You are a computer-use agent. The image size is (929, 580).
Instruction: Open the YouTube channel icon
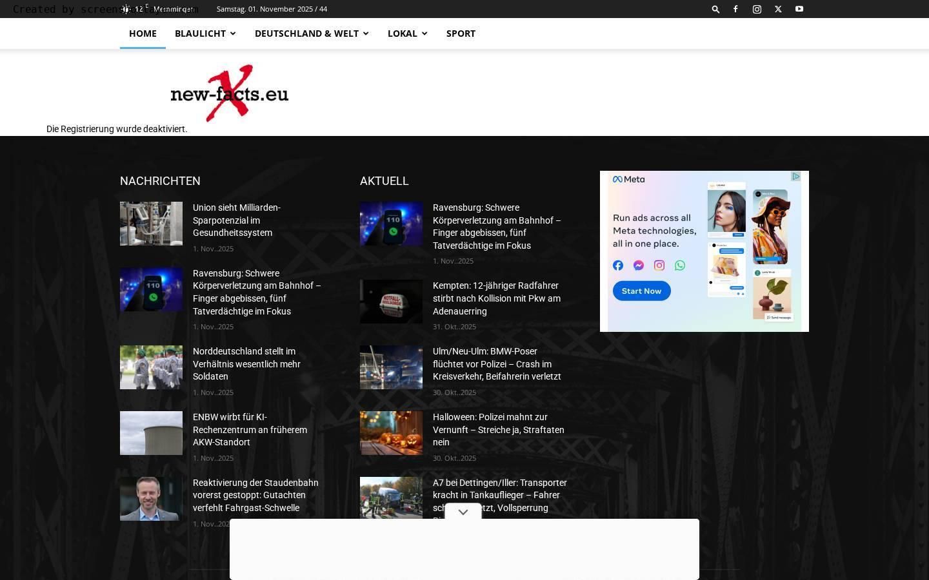click(799, 9)
